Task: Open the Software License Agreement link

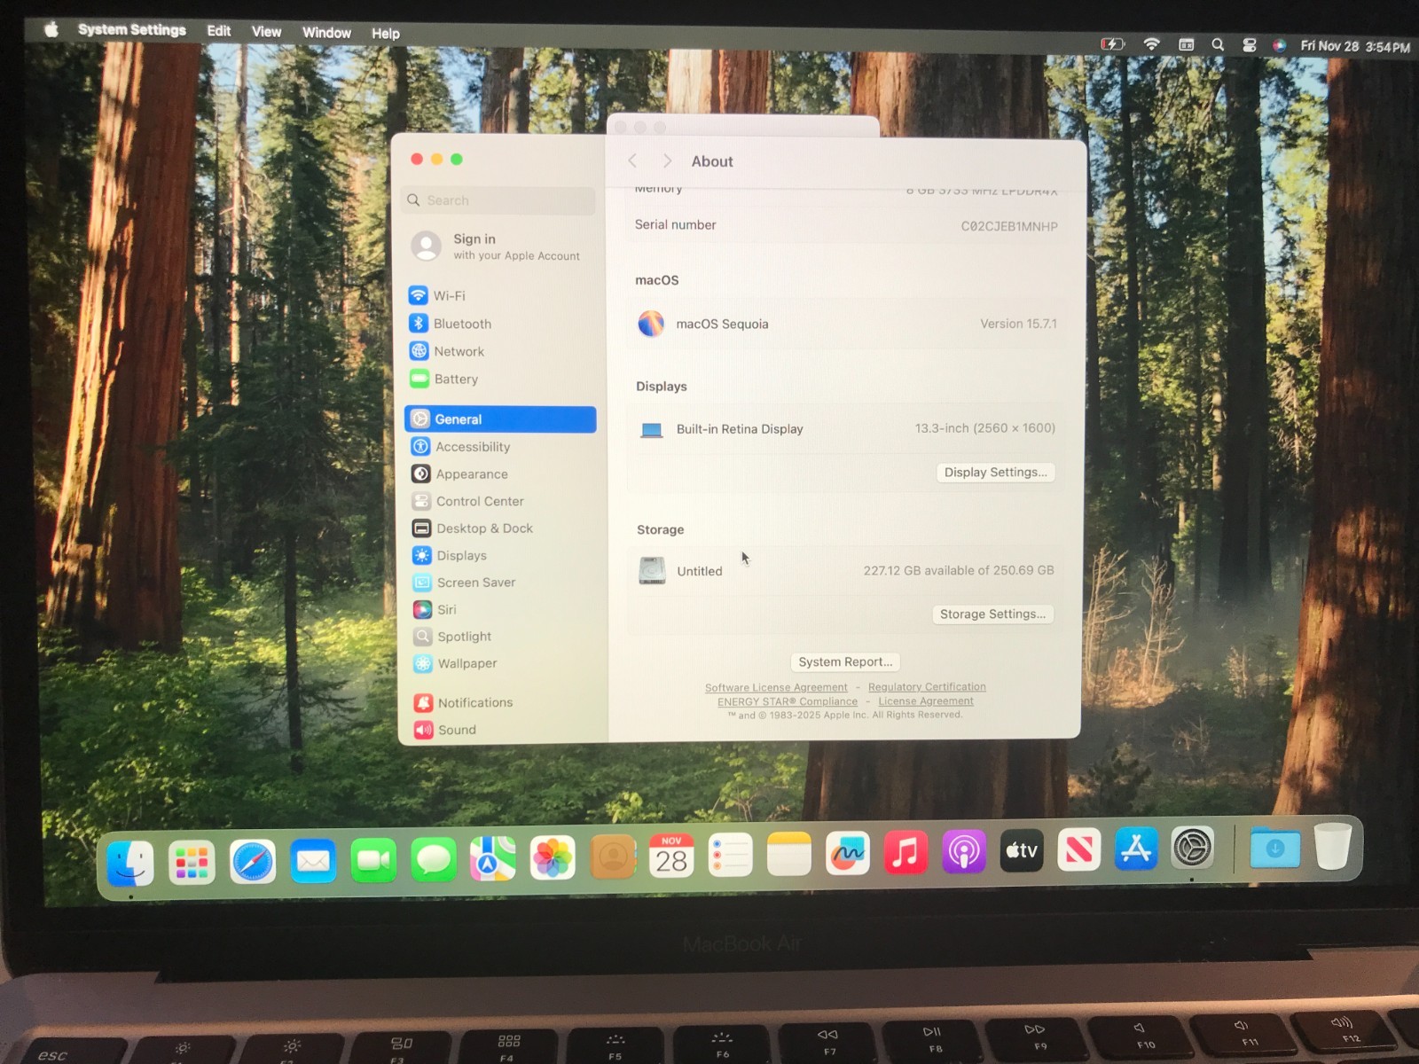Action: tap(776, 688)
